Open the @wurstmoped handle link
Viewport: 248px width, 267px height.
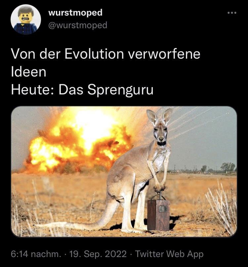(78, 26)
